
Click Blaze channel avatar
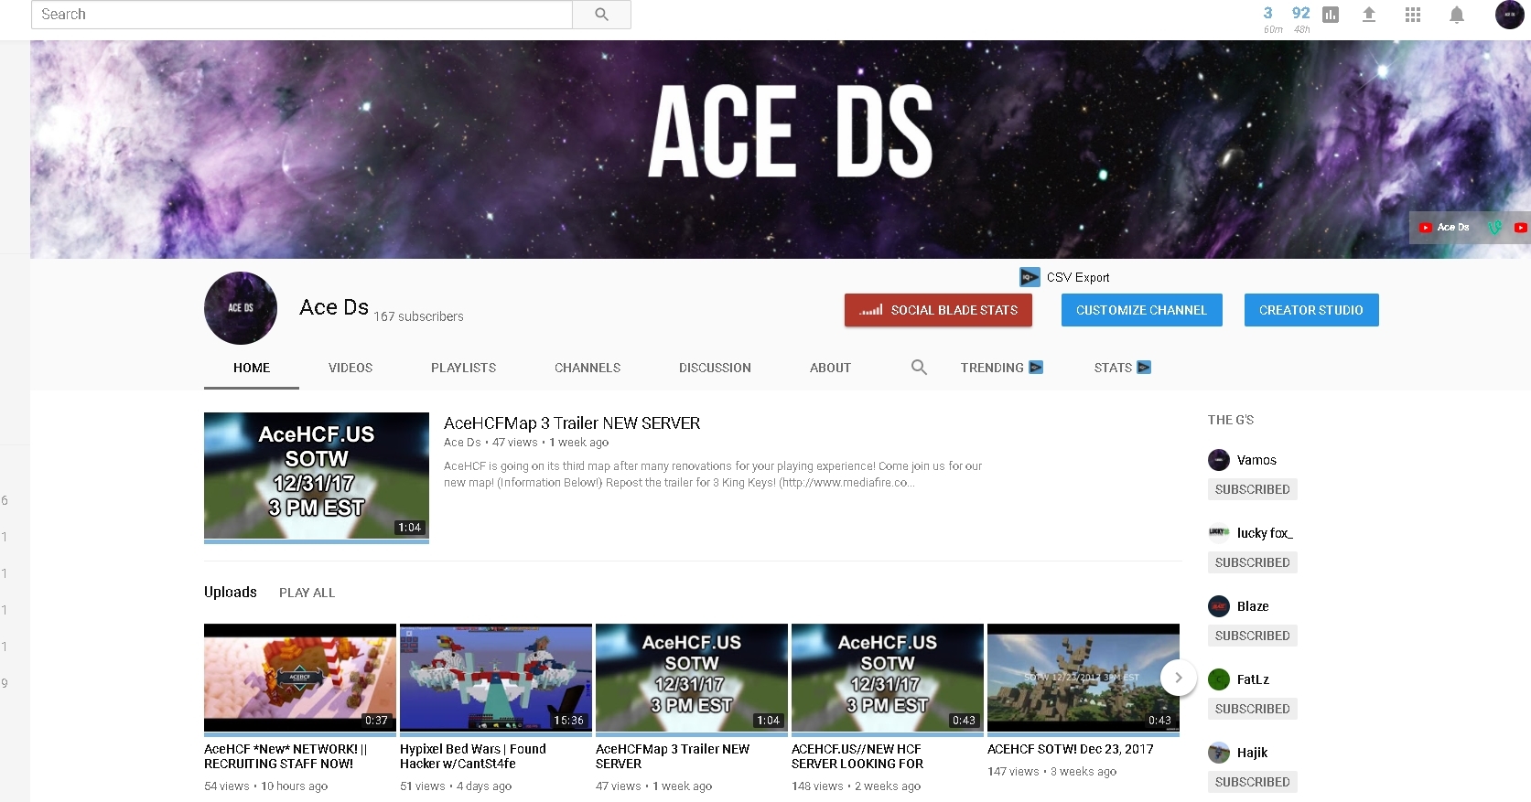pos(1219,606)
